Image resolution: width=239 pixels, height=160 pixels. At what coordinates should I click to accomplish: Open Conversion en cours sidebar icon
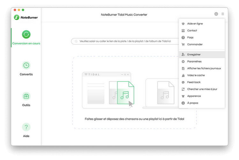click(26, 34)
